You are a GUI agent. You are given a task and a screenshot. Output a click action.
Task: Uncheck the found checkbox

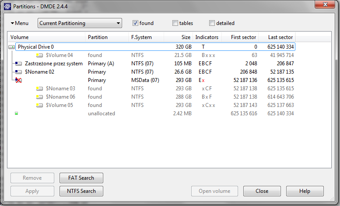click(135, 23)
